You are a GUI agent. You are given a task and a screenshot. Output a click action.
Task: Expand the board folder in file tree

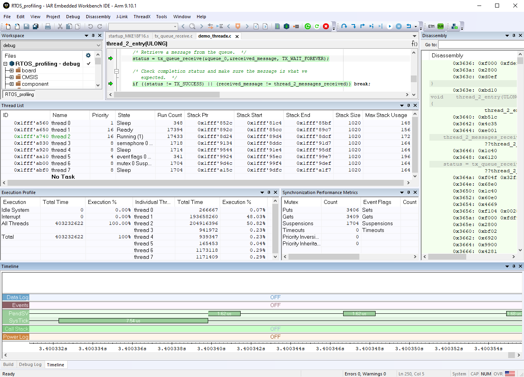pos(11,71)
